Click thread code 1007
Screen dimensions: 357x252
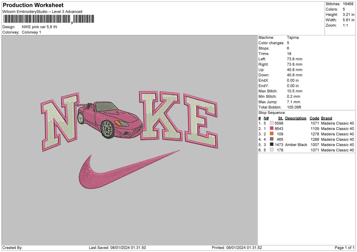pyautogui.click(x=315, y=145)
